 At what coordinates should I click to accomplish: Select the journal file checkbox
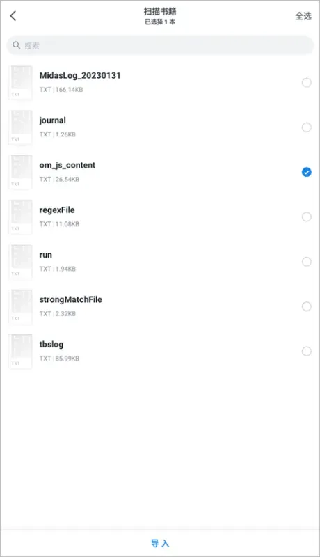click(307, 127)
